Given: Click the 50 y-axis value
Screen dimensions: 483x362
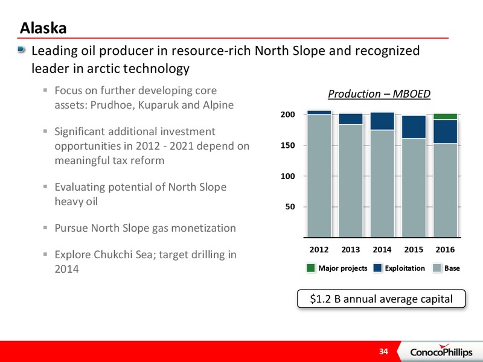Looking at the screenshot, I should pos(290,206).
